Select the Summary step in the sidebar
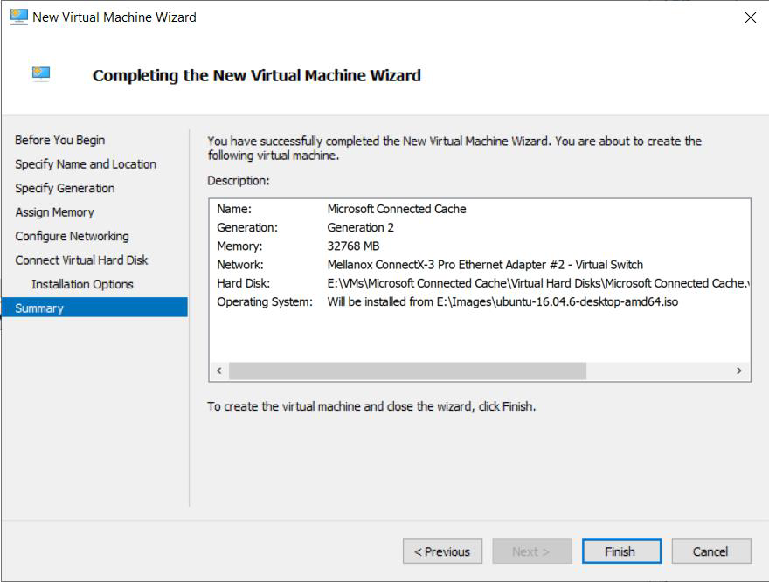Viewport: 769px width, 582px height. click(x=39, y=308)
